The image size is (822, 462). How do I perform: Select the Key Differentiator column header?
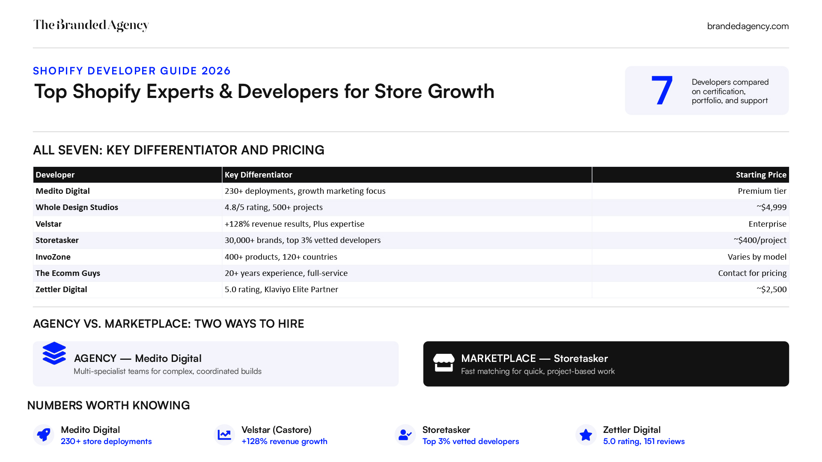(x=407, y=175)
